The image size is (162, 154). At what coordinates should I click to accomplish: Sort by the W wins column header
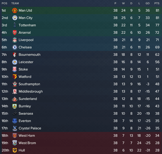point(123,3)
